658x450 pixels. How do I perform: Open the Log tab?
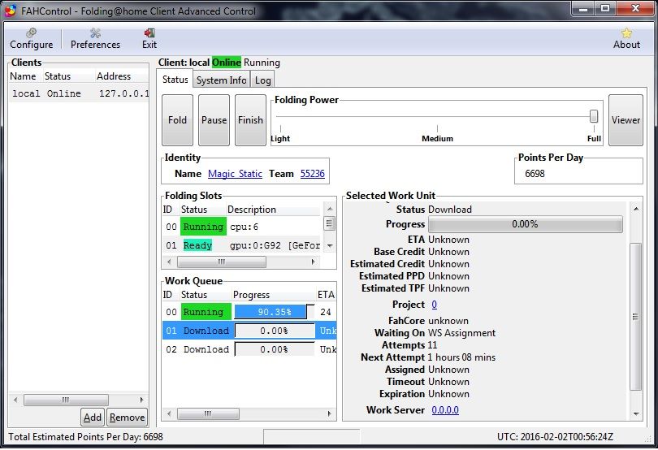tap(262, 80)
